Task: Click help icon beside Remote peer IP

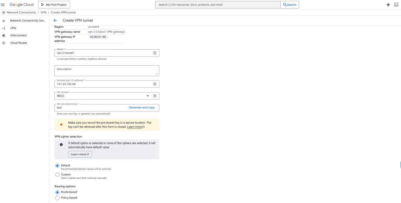Action: [x=155, y=84]
